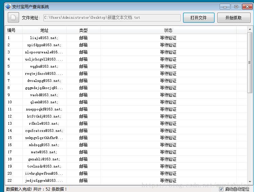Select row swkpgvlqsthhfhr@...
This screenshot has height=192, width=254.
pos(126,138)
